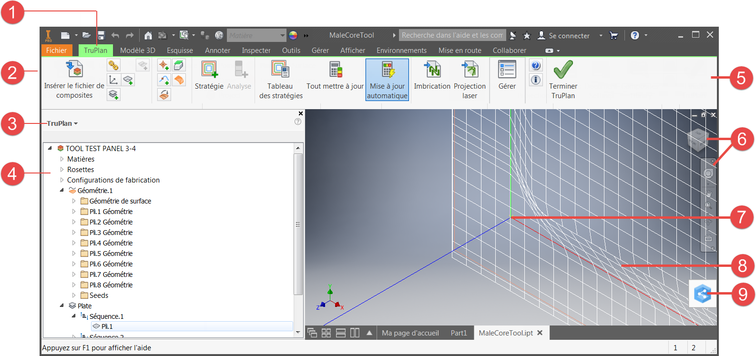Open the Fichier menu
Screen dimensions: 756x356
[x=56, y=51]
